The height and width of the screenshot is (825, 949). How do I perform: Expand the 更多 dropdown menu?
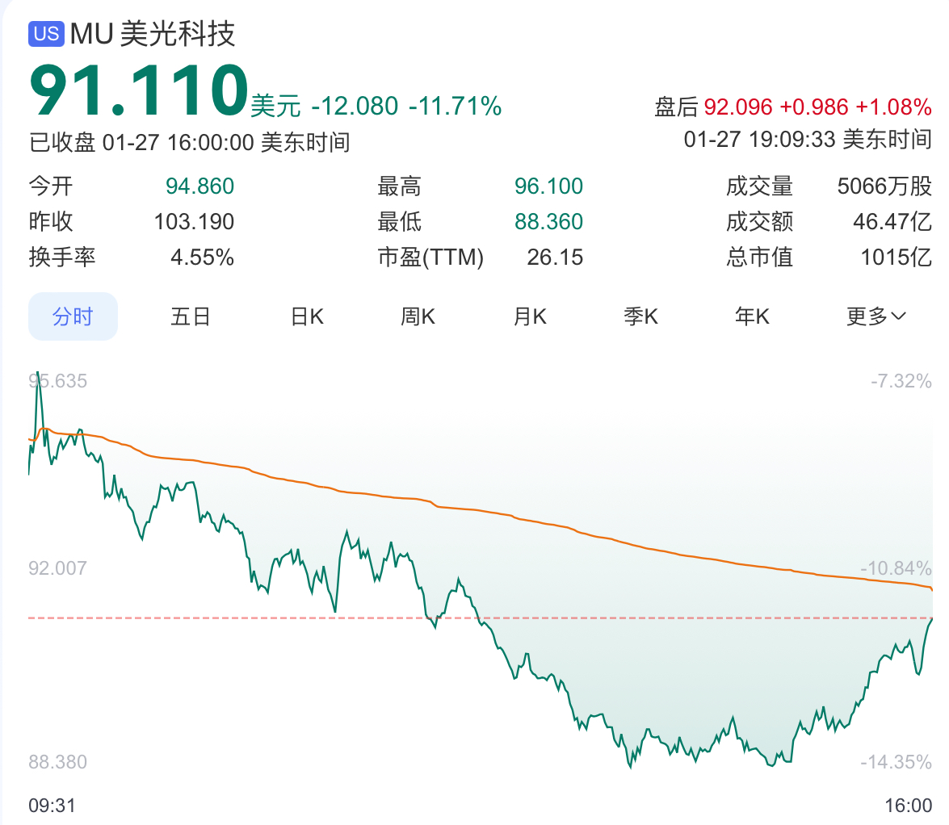(x=876, y=316)
